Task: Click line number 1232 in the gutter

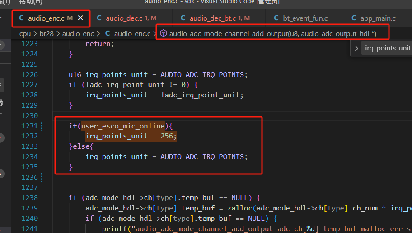Action: click(x=29, y=136)
